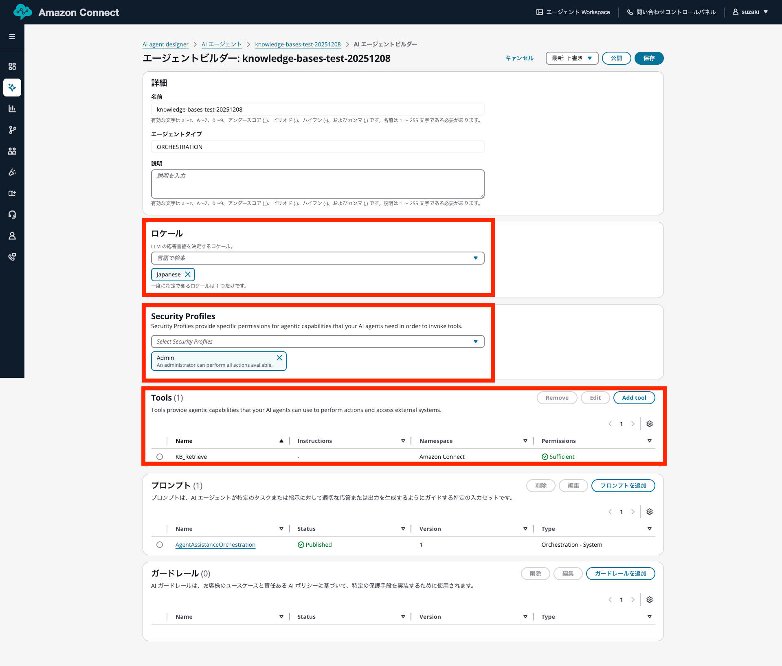Open the 最新: 下書き version dropdown

[571, 58]
